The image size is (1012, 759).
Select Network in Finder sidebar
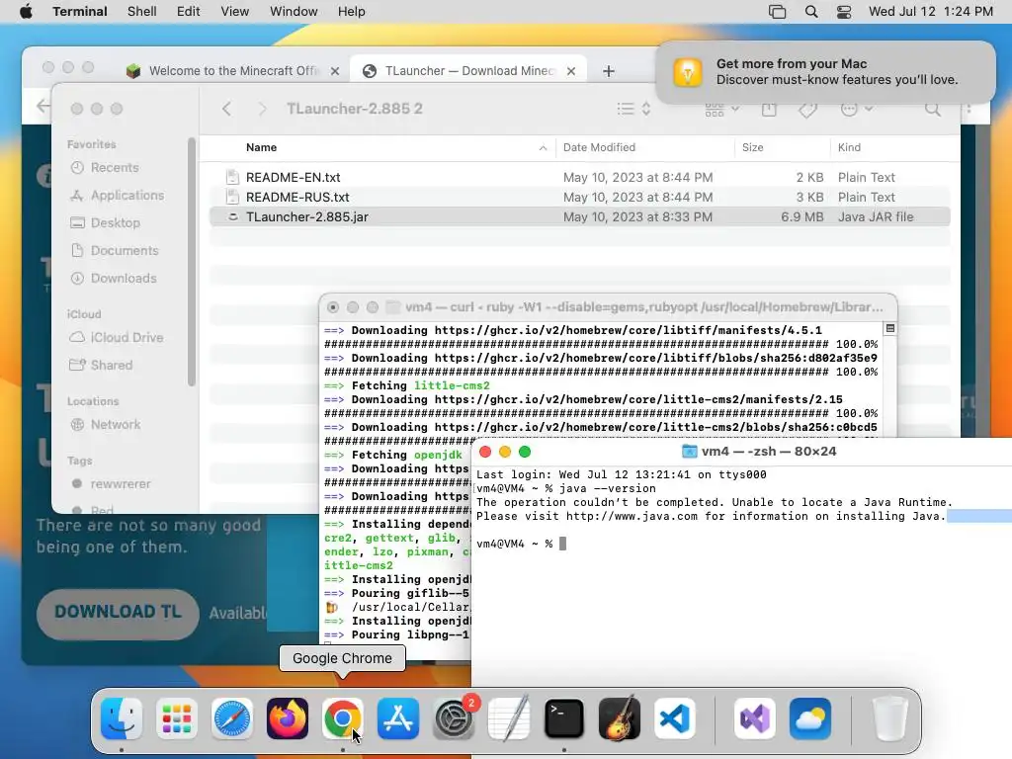coord(115,425)
